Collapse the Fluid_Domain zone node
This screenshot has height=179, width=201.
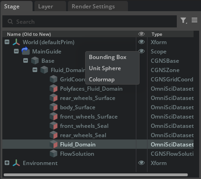35,70
